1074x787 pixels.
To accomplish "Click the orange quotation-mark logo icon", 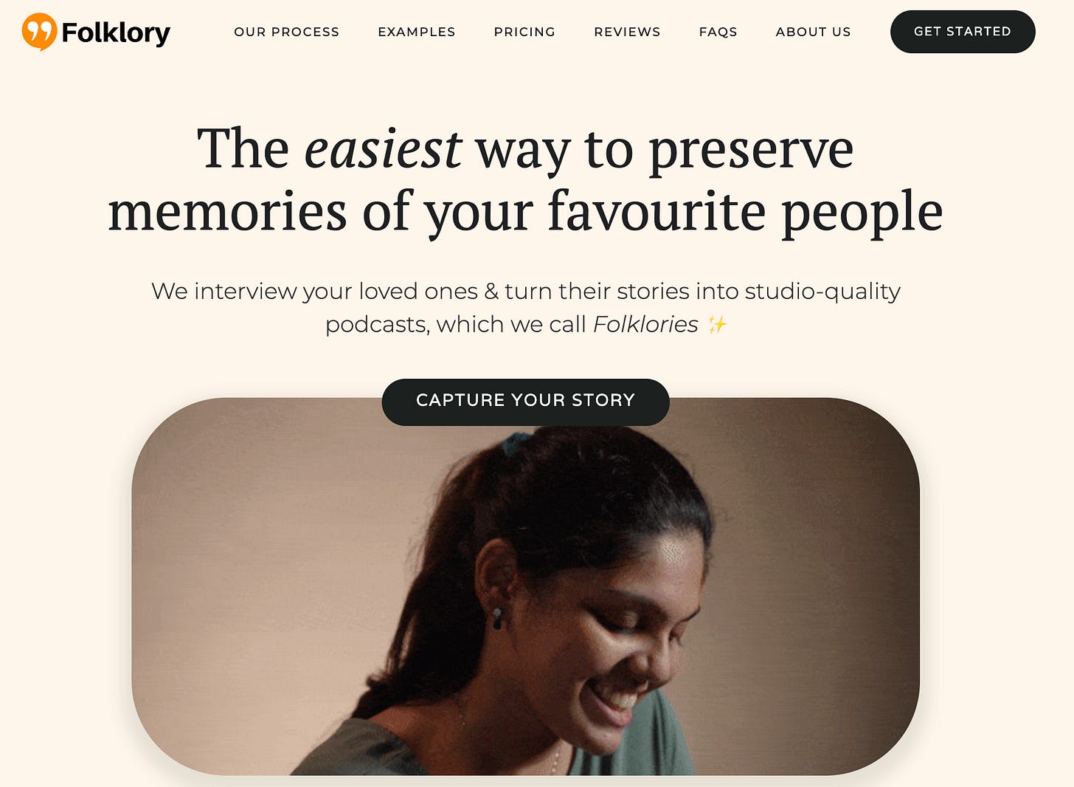I will pyautogui.click(x=39, y=32).
